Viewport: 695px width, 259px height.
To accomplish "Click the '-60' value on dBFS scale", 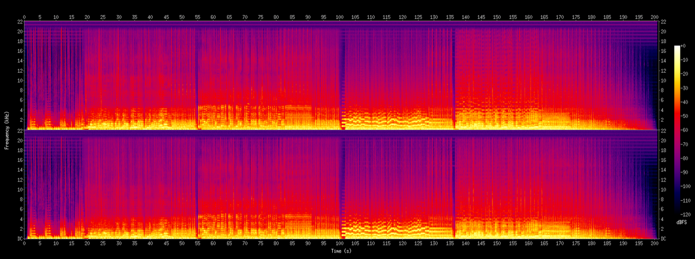I will click(x=684, y=131).
